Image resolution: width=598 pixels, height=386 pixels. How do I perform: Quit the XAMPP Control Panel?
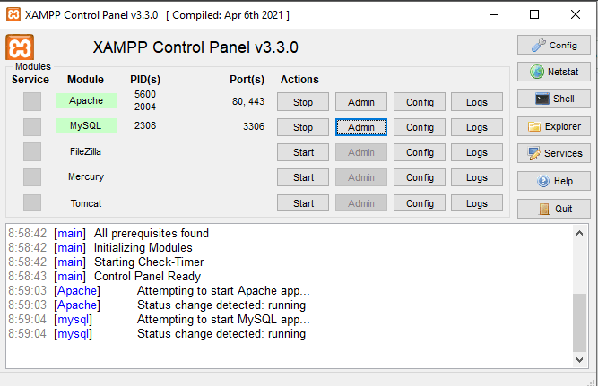553,209
